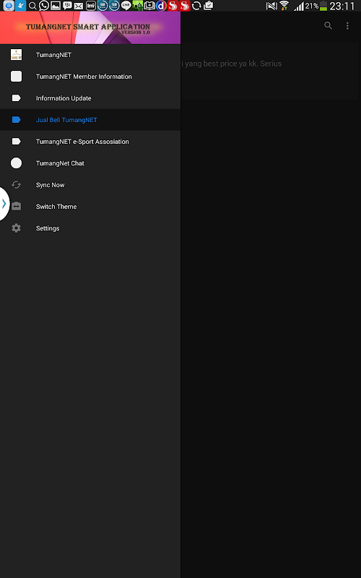Tap the search magnifier in app bar
Viewport: 361px width, 578px height.
coord(328,25)
